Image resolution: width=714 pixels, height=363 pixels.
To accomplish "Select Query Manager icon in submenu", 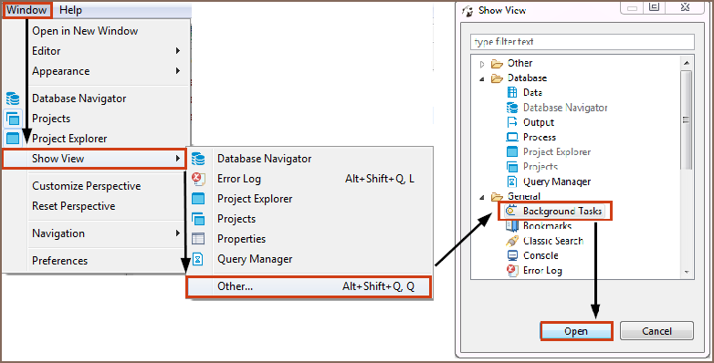I will (198, 259).
